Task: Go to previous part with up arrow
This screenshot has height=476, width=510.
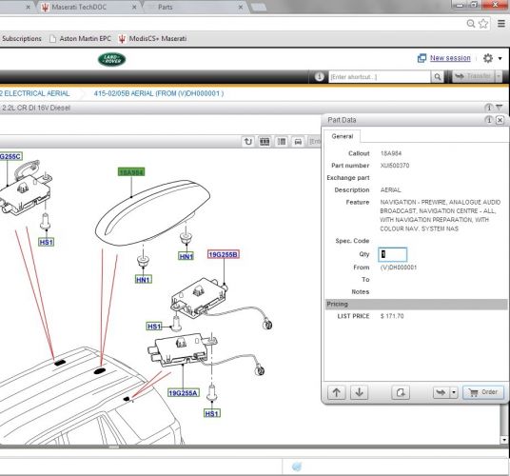Action: click(x=336, y=392)
